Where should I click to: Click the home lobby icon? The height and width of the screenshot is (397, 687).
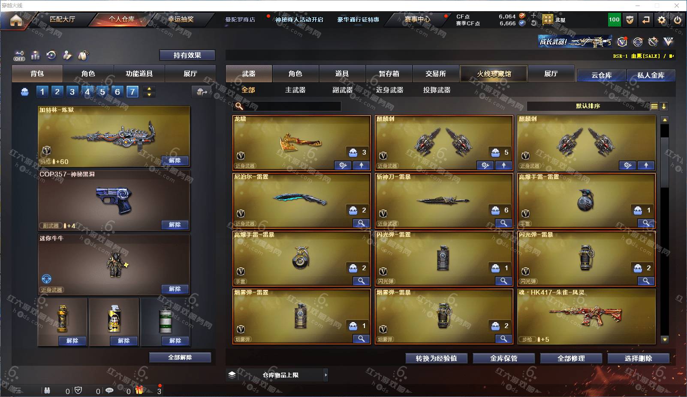tap(16, 20)
